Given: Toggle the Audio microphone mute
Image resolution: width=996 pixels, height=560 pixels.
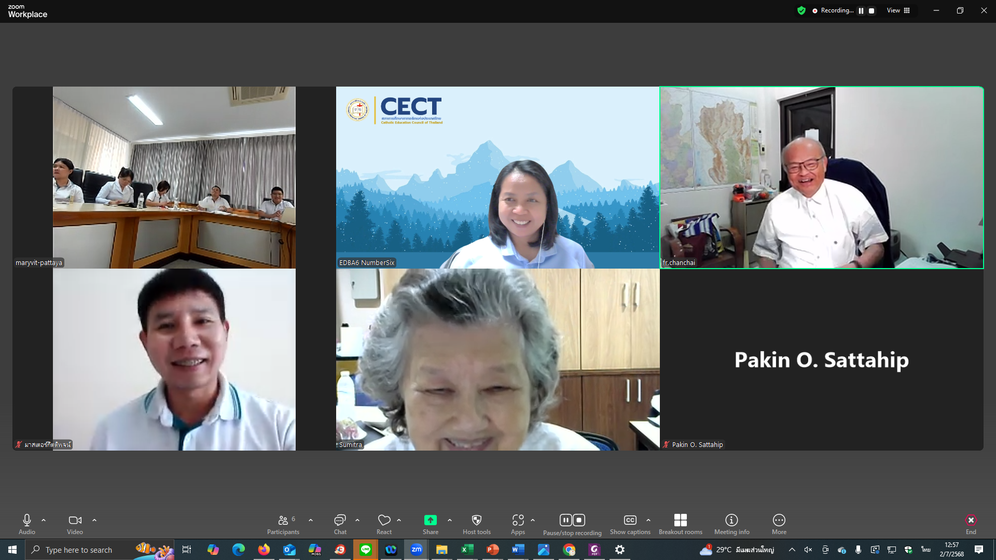Looking at the screenshot, I should tap(27, 521).
